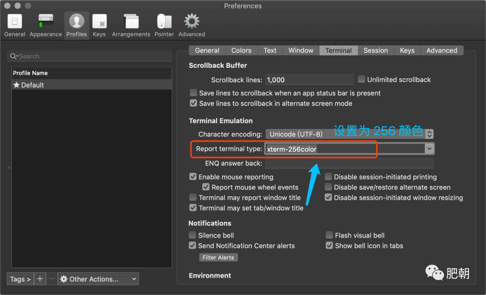486x295 pixels.
Task: Click the Profile Name column header
Action: tap(92, 73)
